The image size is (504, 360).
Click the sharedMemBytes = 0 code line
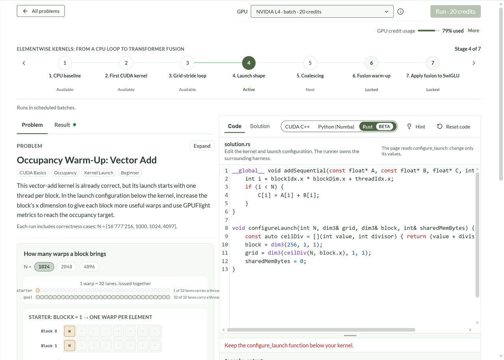(276, 261)
